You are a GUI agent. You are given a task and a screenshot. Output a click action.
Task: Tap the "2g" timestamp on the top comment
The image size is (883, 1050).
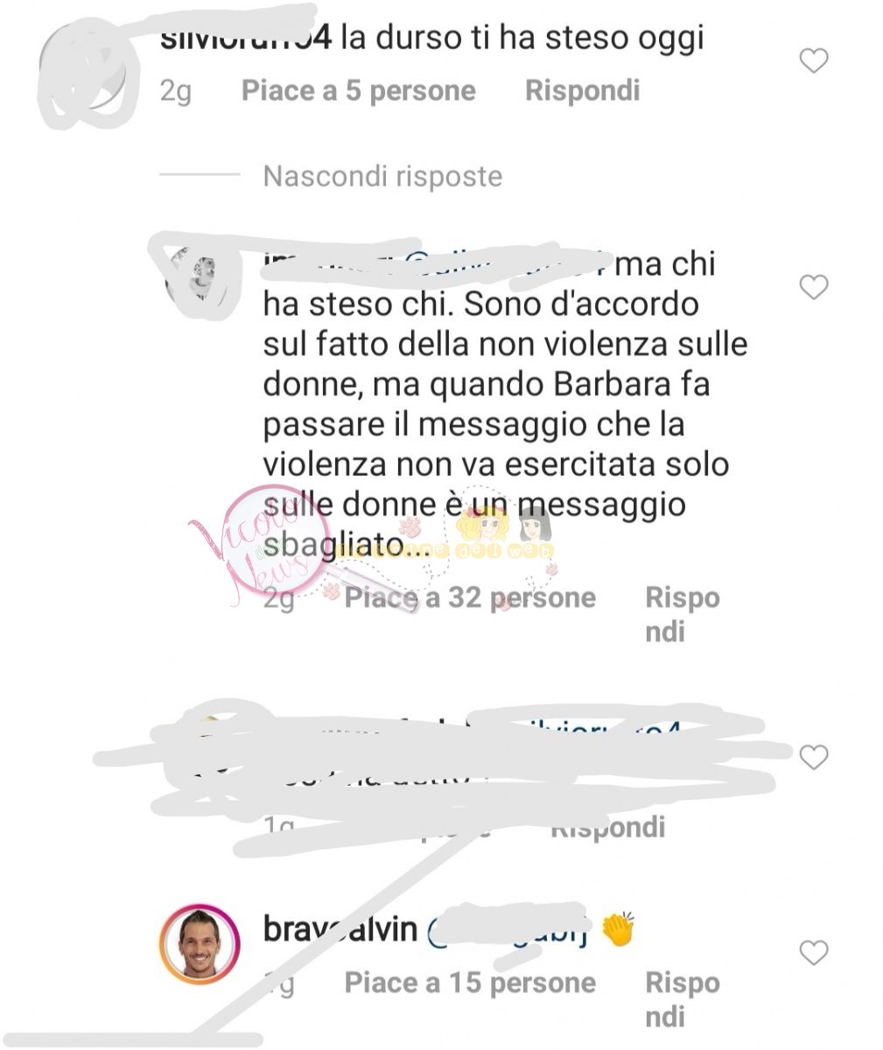(x=176, y=92)
